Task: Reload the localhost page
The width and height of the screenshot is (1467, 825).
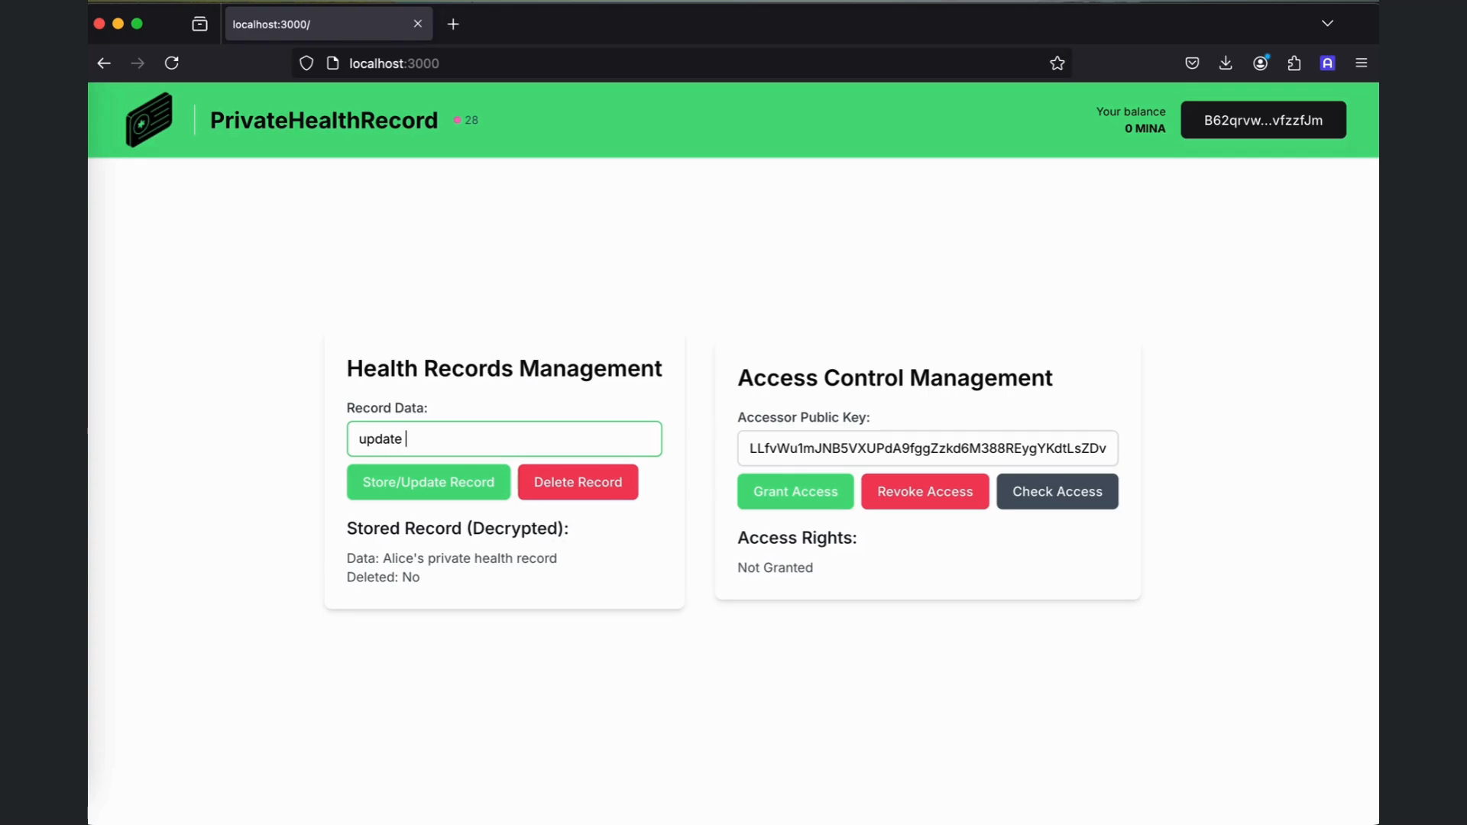Action: coord(172,63)
